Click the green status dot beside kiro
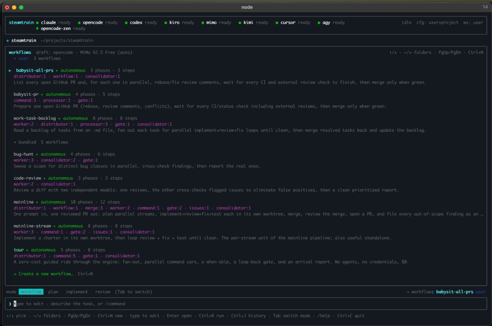 (x=166, y=23)
